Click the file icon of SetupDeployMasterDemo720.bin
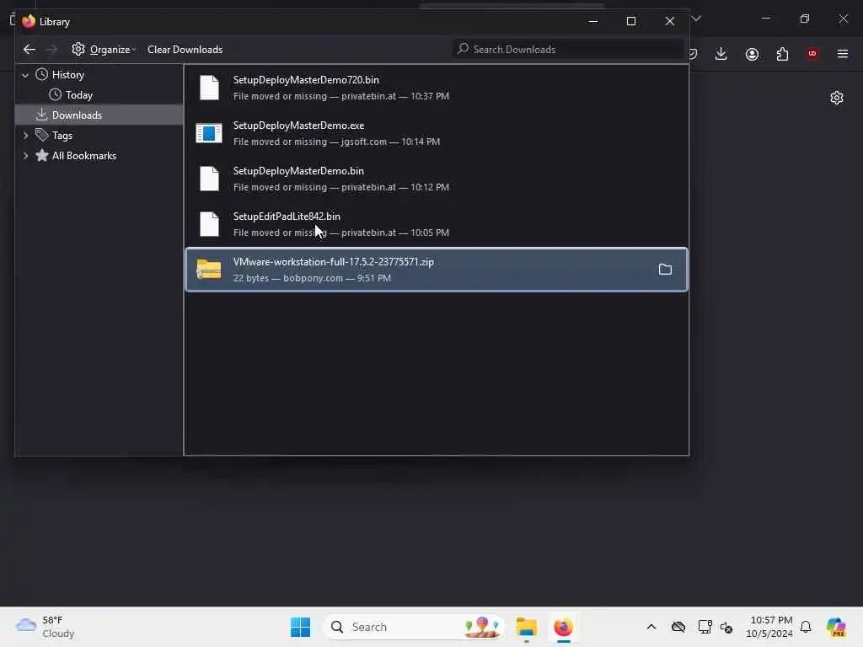 click(x=209, y=88)
